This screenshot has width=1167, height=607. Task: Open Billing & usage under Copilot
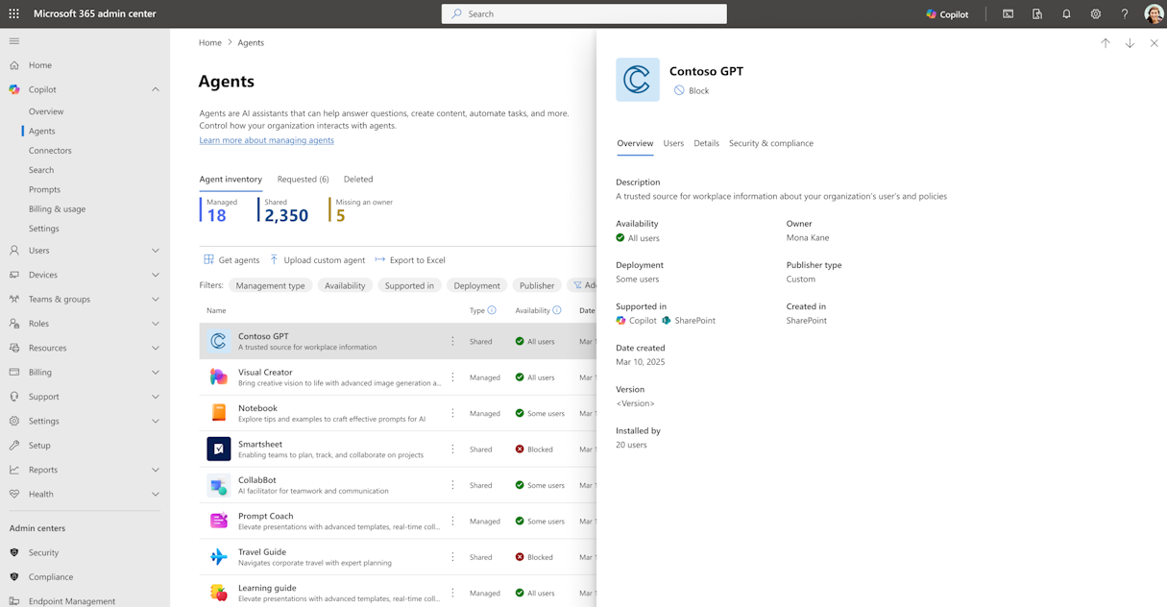click(57, 208)
